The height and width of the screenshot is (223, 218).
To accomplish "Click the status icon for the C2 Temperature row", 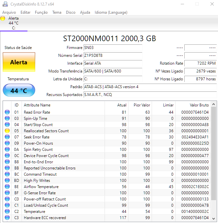I will click(x=7, y=211).
